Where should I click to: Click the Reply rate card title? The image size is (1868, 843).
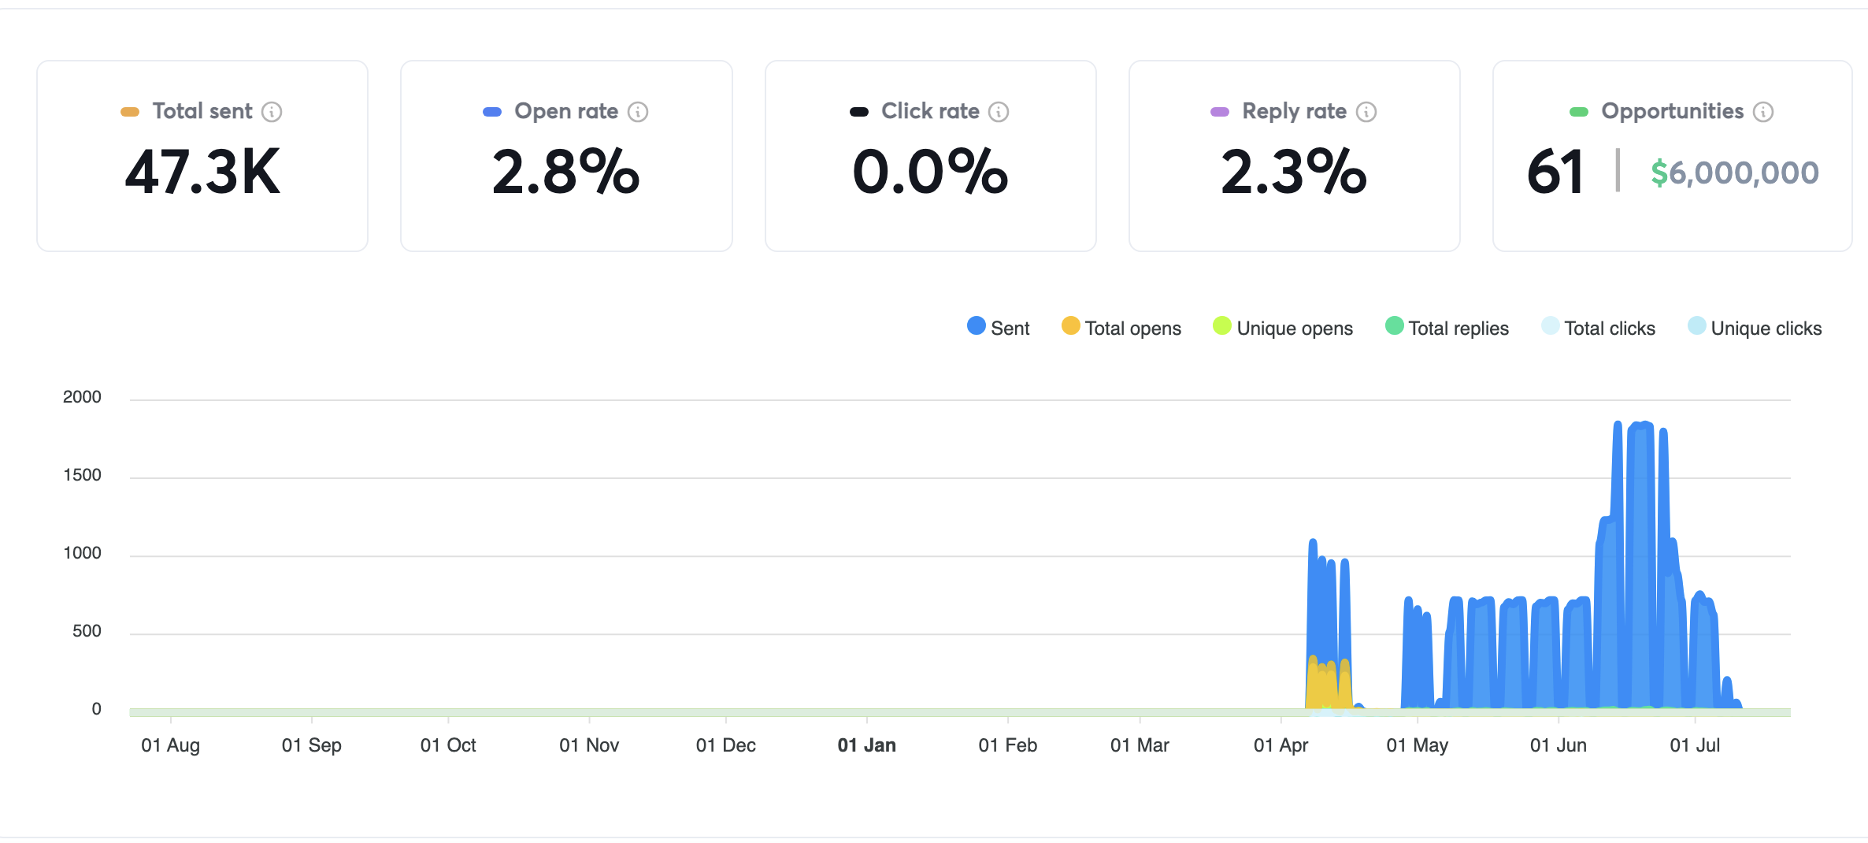(x=1294, y=111)
